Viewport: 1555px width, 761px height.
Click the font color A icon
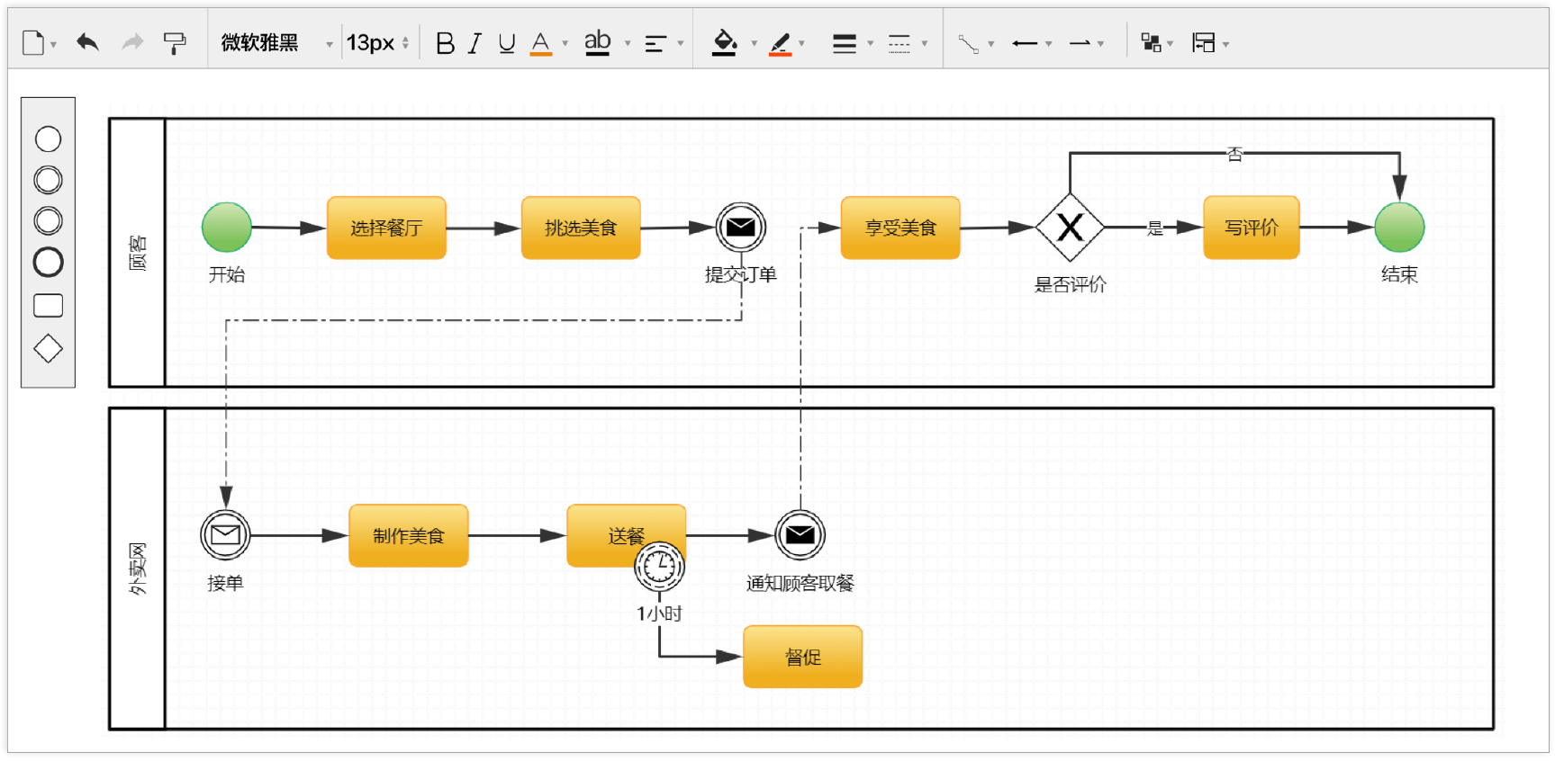pyautogui.click(x=540, y=42)
